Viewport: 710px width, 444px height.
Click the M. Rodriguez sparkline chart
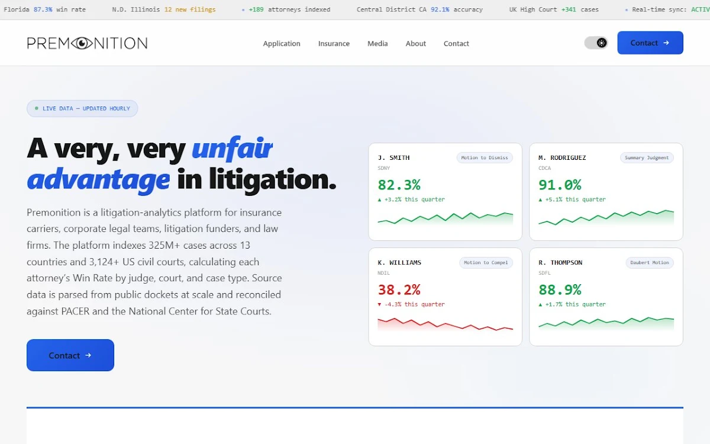pyautogui.click(x=606, y=218)
